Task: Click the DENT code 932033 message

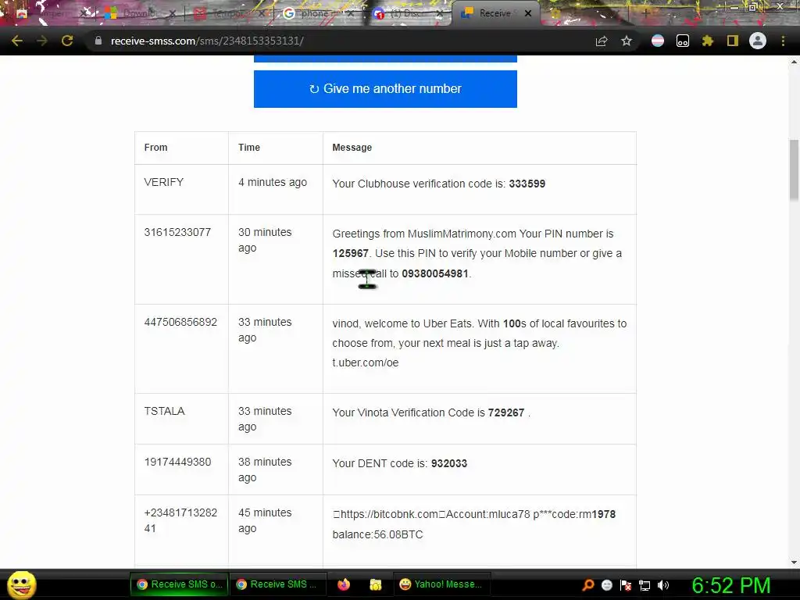Action: point(399,463)
